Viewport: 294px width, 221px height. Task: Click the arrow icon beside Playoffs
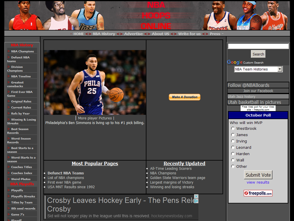coord(9,190)
